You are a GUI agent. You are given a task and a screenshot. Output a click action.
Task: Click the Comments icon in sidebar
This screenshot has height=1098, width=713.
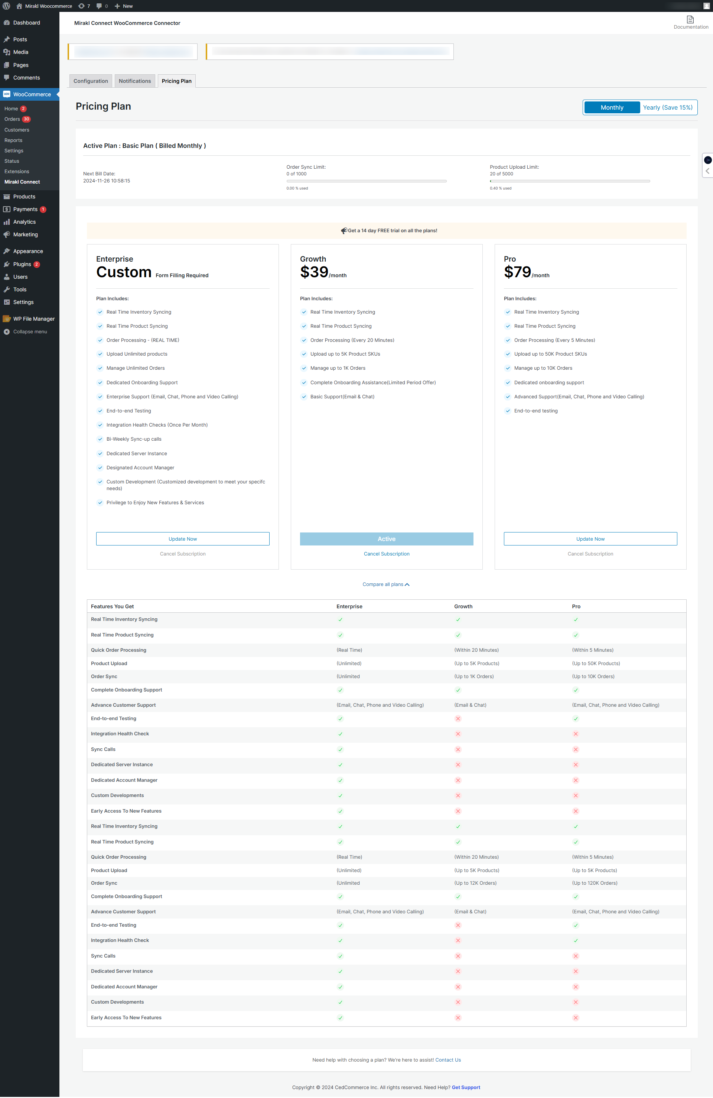(6, 78)
